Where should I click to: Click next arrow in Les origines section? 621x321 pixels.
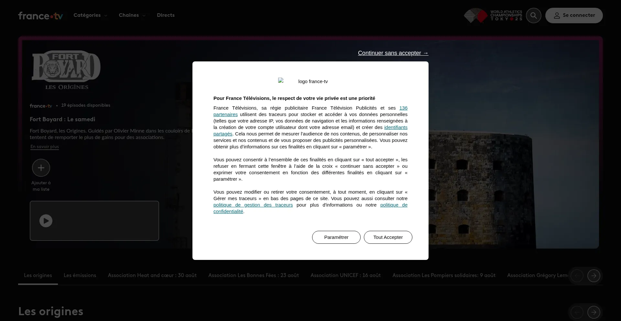tap(594, 312)
